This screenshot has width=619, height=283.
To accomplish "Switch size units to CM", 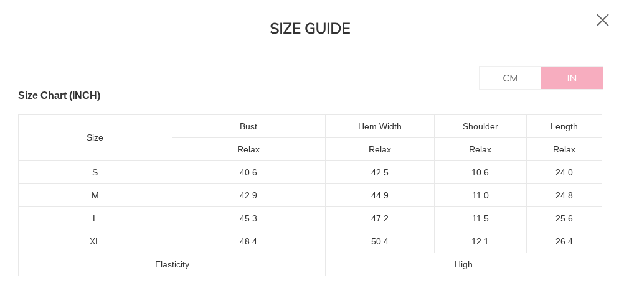I will pyautogui.click(x=510, y=78).
